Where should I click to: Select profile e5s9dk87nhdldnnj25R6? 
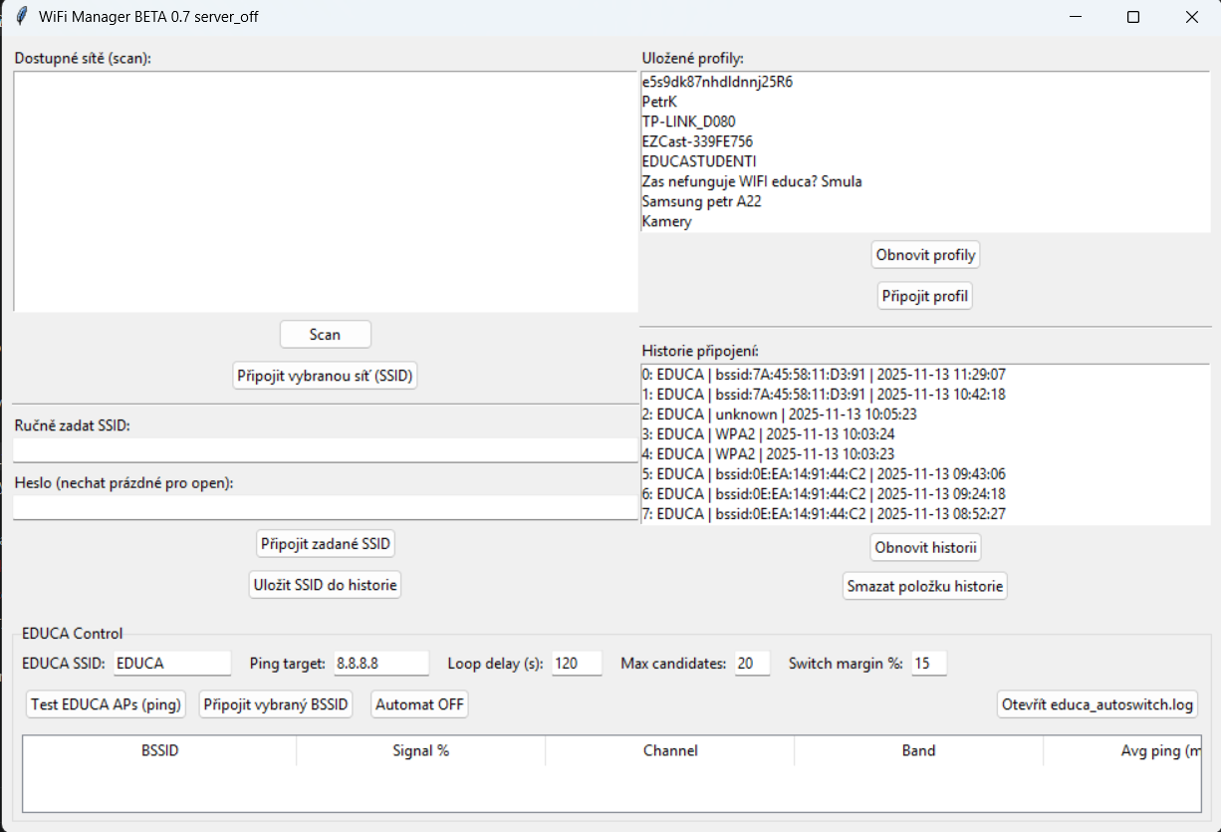pos(925,82)
